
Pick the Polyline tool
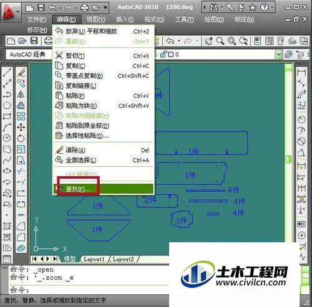(x=7, y=95)
